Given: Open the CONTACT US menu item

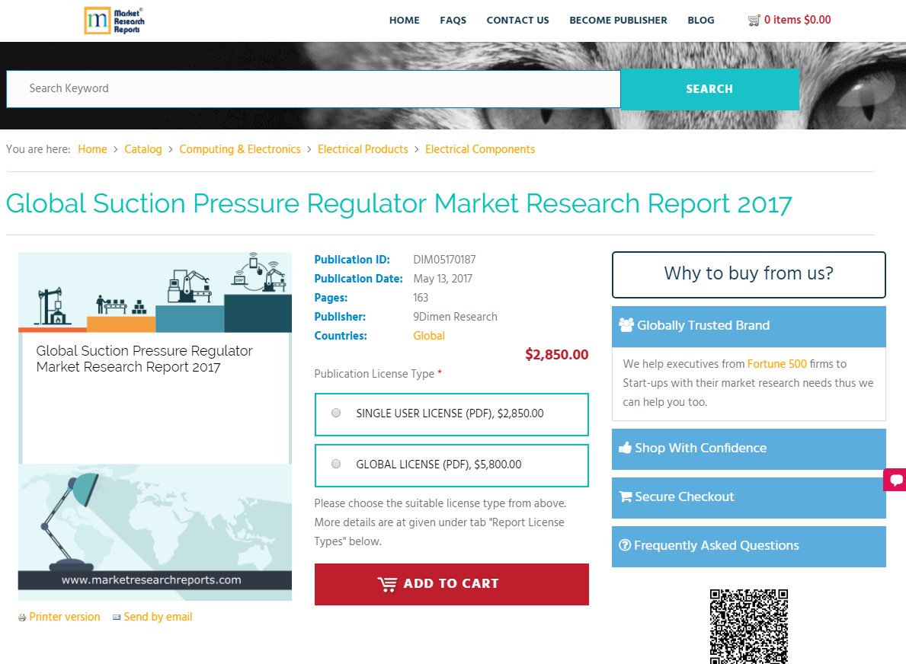Looking at the screenshot, I should click(x=517, y=21).
